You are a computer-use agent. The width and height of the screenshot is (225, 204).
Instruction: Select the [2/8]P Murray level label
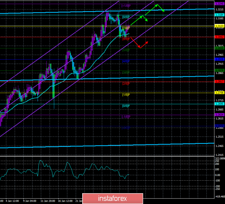126,83
